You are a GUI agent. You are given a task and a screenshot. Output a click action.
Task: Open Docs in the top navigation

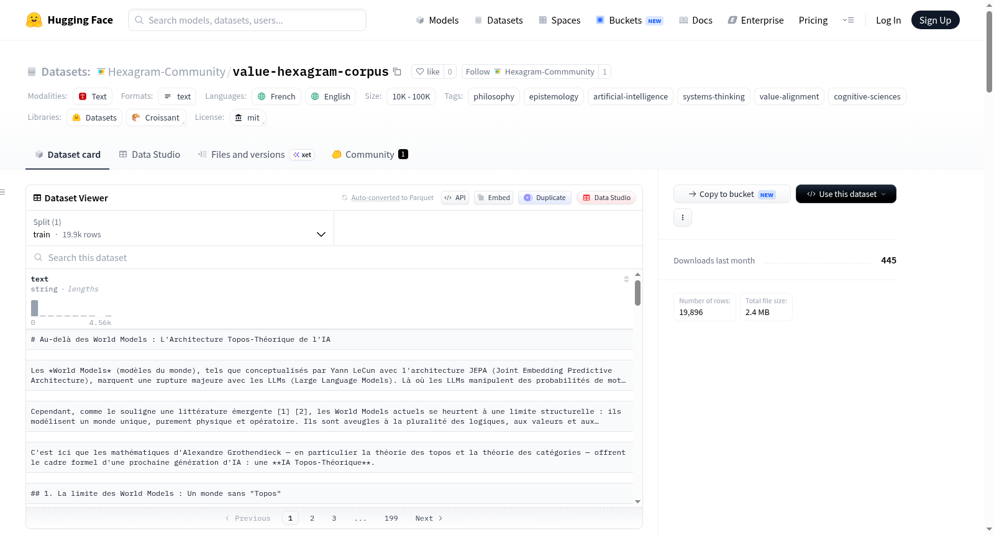696,20
